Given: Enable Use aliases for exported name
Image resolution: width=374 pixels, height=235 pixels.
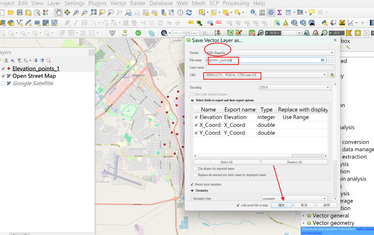Looking at the screenshot, I should click(x=195, y=169).
